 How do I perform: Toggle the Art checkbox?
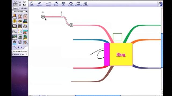point(22,54)
